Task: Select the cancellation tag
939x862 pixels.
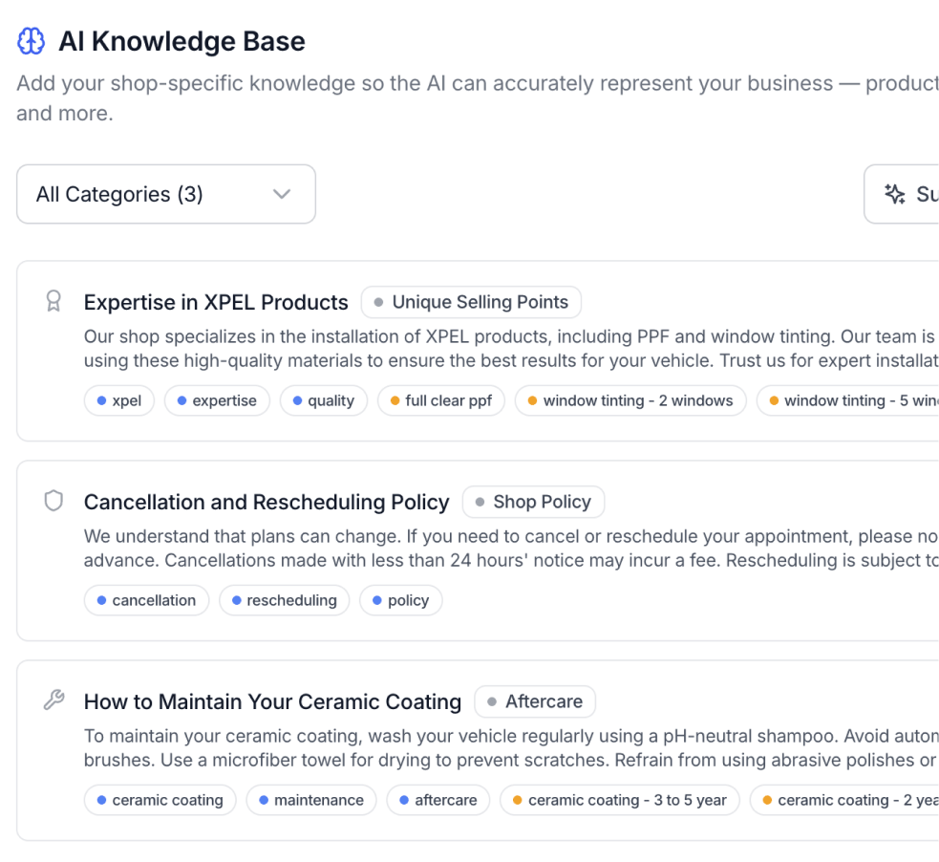Action: click(147, 600)
